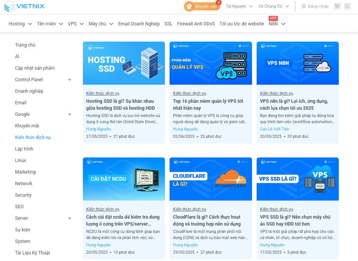Click Kiến thức dịch vụ tag on VPS n8n card
This screenshot has height=261, width=358.
276,93
